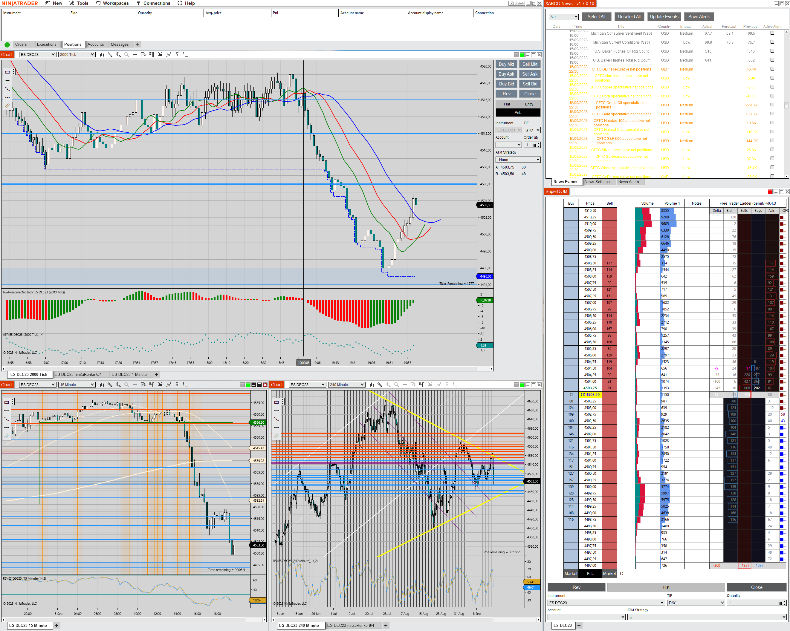Enable alert for CFTC GBP speculative net positions

point(772,69)
